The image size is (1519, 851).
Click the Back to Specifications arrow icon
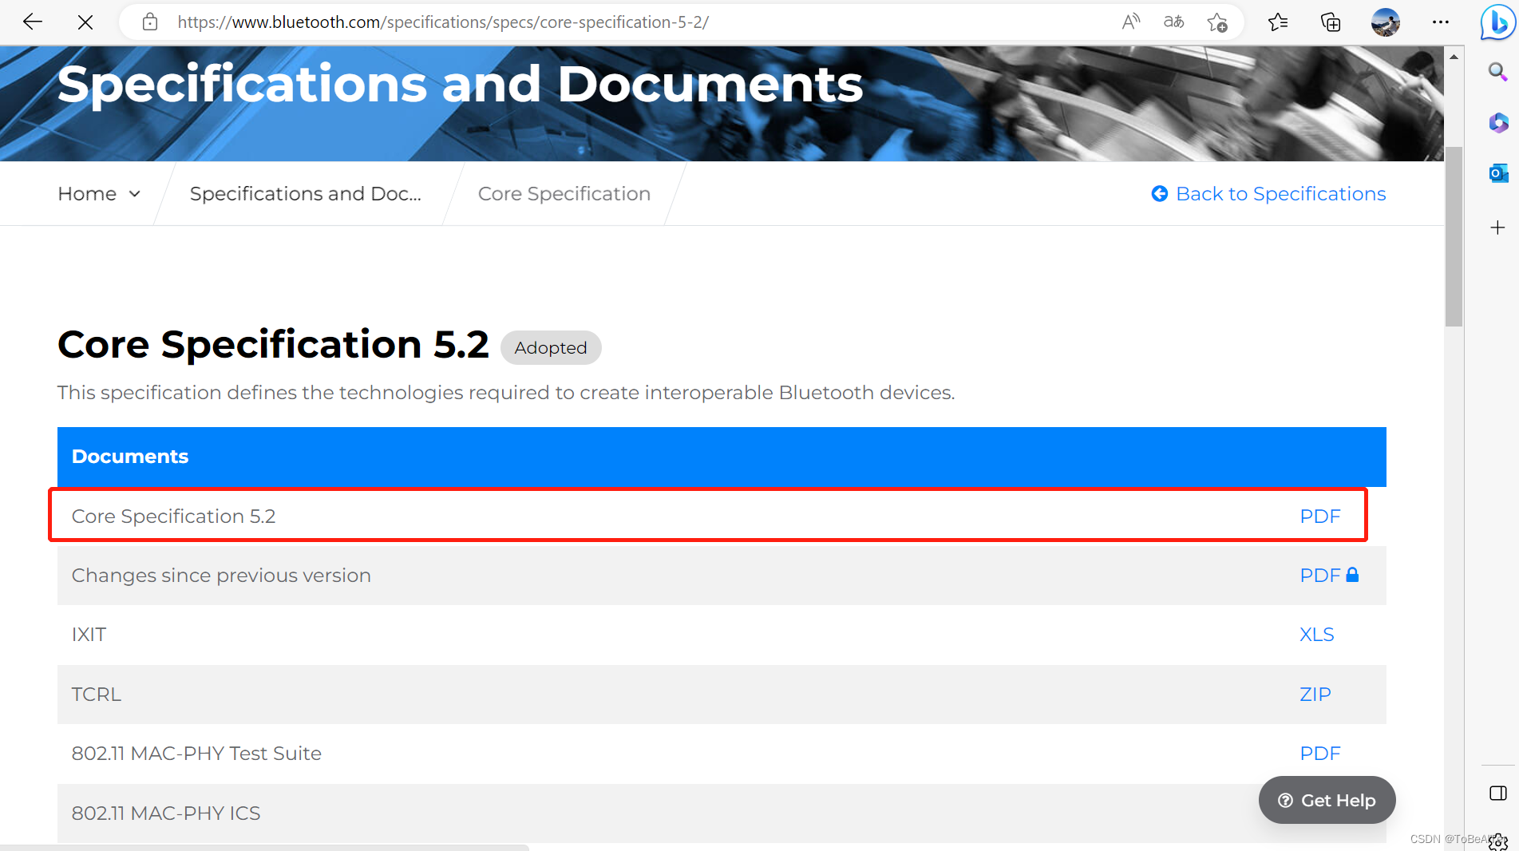click(1160, 194)
